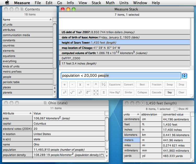Click the Best button
The width and height of the screenshot is (196, 164).
[x=142, y=85]
